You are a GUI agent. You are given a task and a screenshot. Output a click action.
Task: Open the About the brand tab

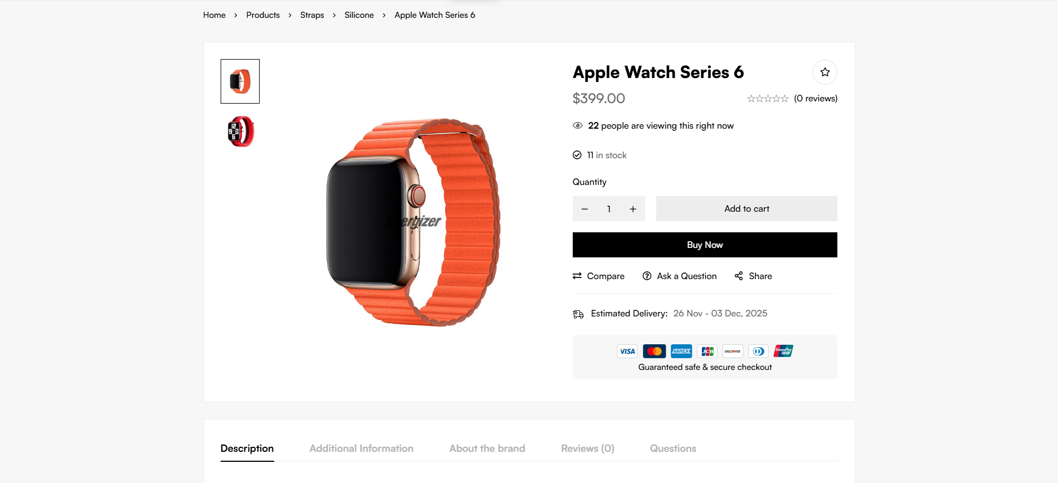(x=487, y=448)
